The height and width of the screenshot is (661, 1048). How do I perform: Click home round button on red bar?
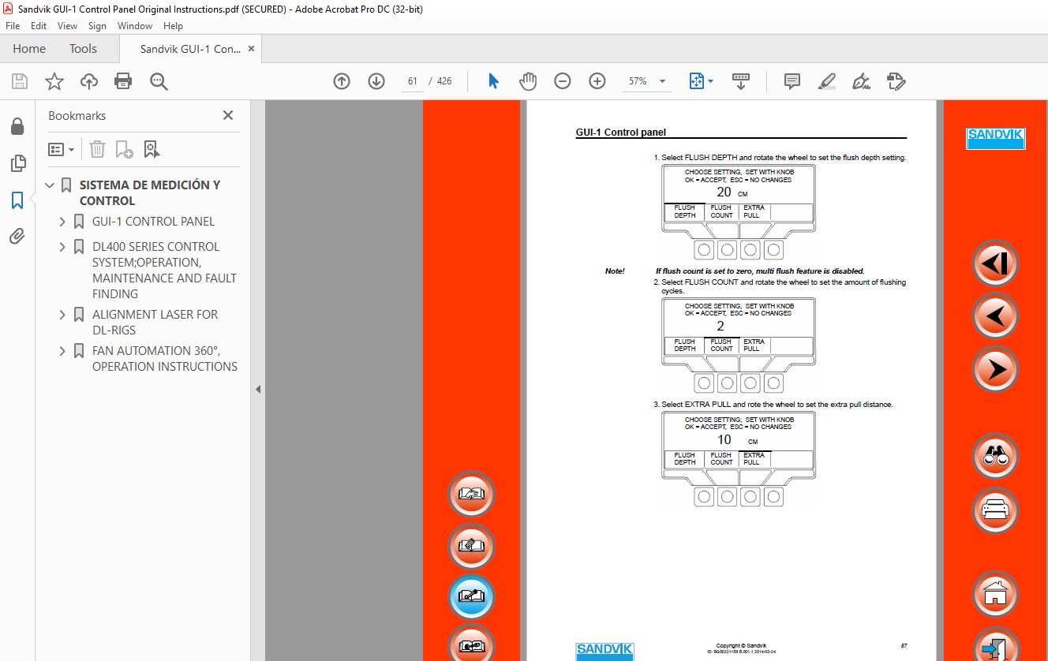pos(995,595)
